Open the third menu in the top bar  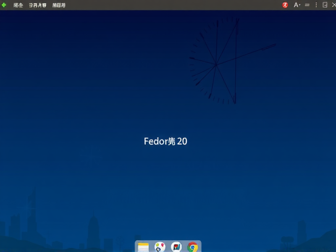pyautogui.click(x=58, y=5)
